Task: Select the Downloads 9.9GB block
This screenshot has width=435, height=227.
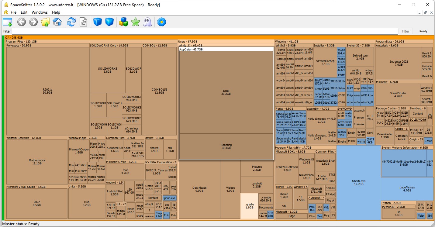Action: click(199, 189)
